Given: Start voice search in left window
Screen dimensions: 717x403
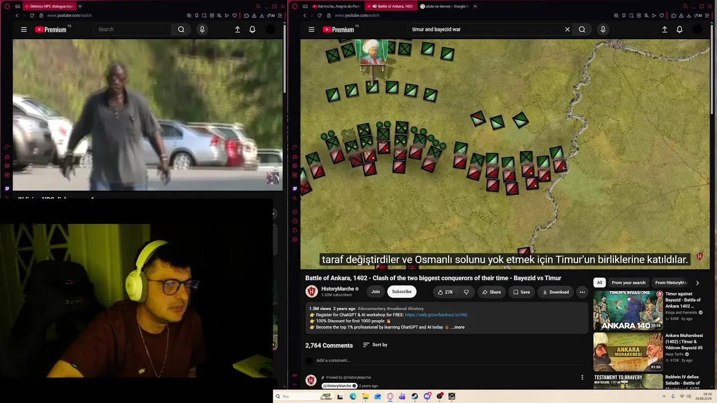Looking at the screenshot, I should point(202,30).
